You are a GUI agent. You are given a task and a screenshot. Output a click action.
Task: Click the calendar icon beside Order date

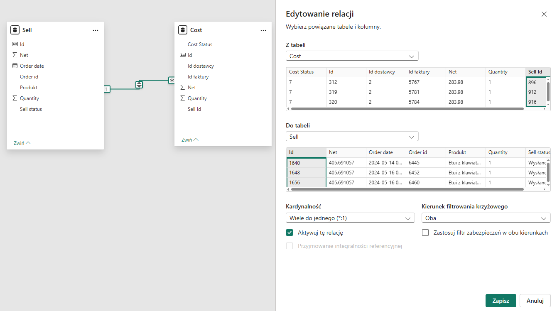tap(15, 66)
